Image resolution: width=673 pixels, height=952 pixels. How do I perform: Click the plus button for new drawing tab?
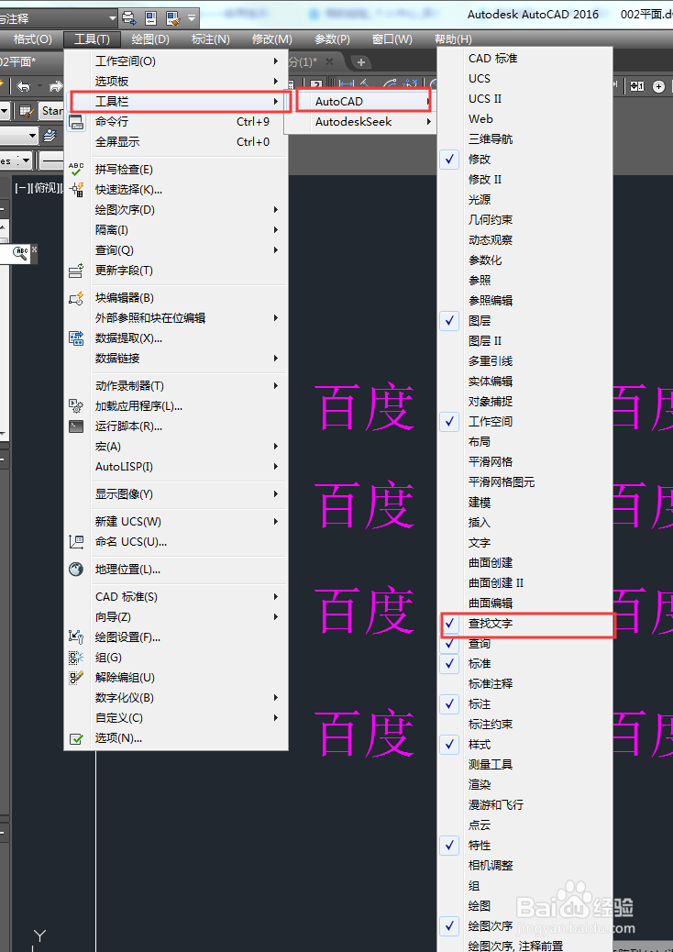pyautogui.click(x=360, y=62)
